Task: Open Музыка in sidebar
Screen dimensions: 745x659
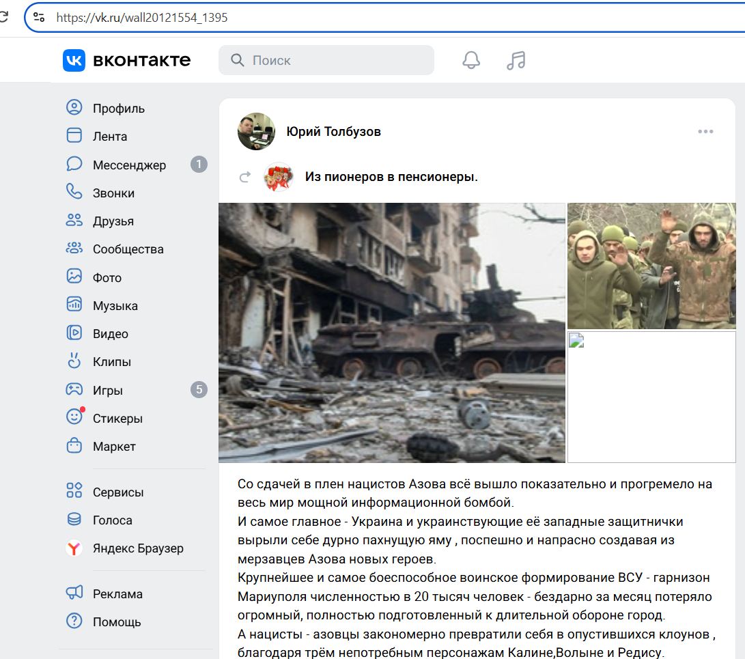Action: 115,305
